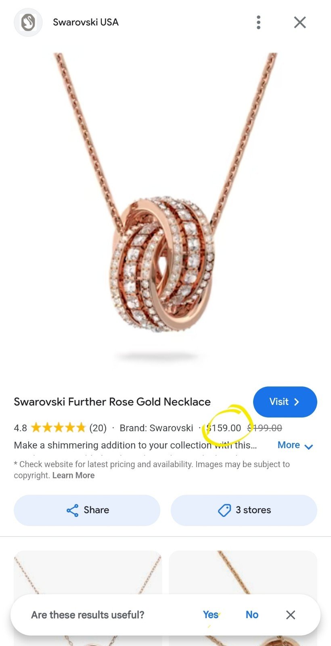
Task: Open the three-dot overflow menu
Action: pyautogui.click(x=258, y=22)
